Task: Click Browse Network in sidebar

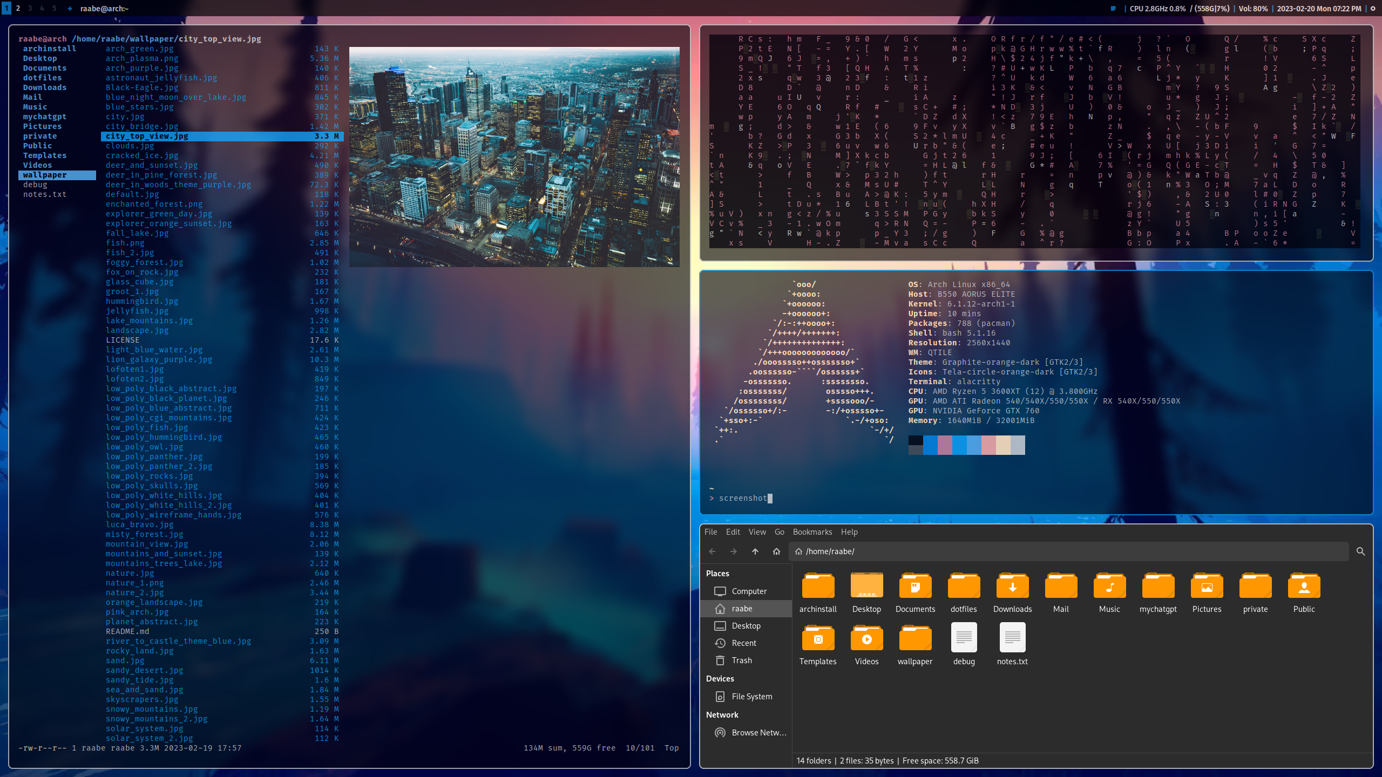Action: click(x=758, y=733)
